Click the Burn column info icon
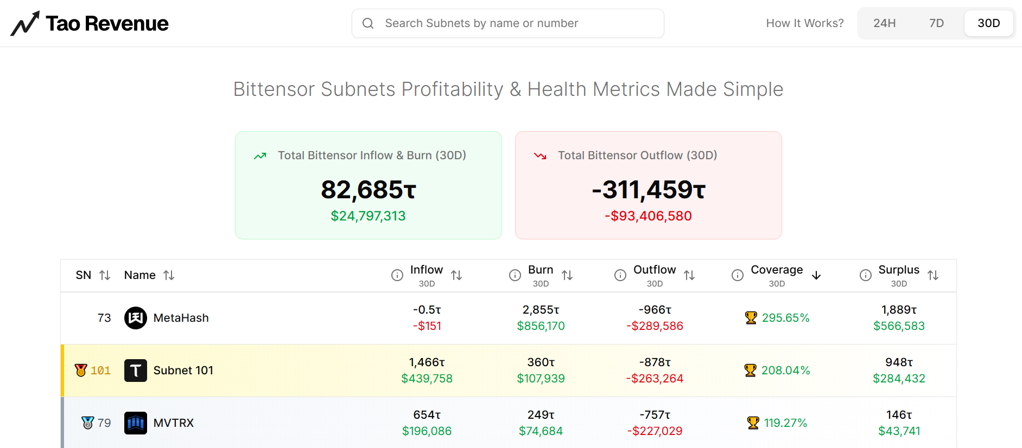1022x448 pixels. 515,275
